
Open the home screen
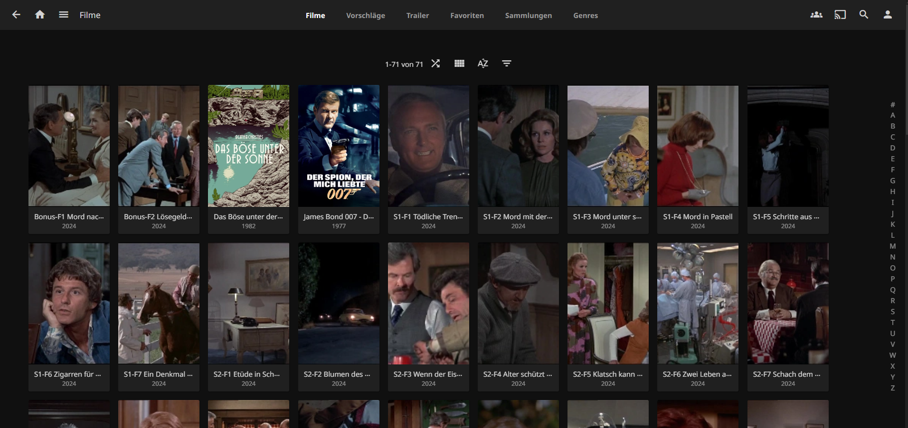[x=40, y=15]
